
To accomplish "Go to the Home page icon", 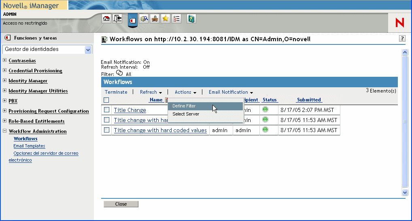I will pyautogui.click(x=106, y=19).
